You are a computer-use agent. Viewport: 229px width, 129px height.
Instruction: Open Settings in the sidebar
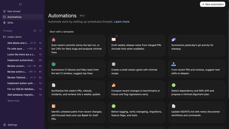click(22, 125)
